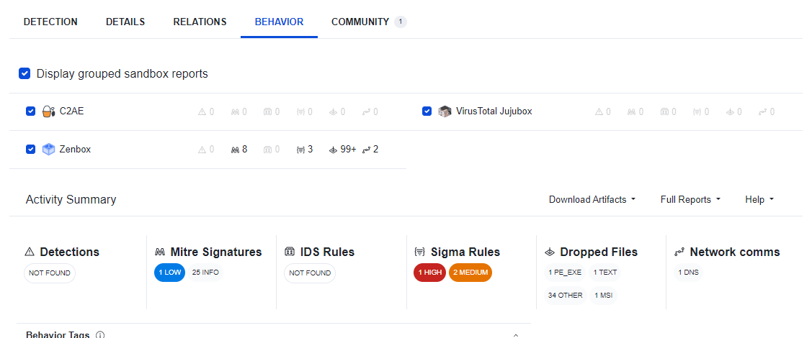The height and width of the screenshot is (338, 812).
Task: Click Zenbox Mitre signatures count icon
Action: (x=234, y=150)
